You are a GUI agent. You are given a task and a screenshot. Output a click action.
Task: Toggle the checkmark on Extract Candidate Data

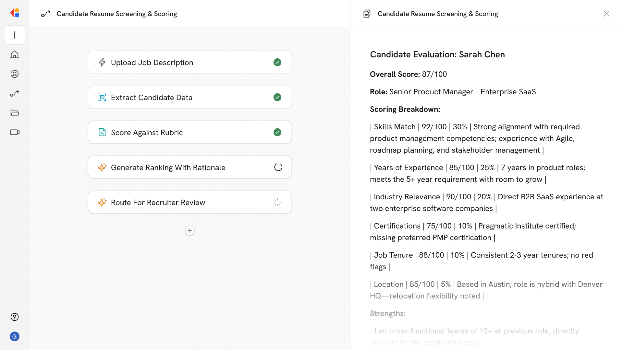click(x=277, y=97)
